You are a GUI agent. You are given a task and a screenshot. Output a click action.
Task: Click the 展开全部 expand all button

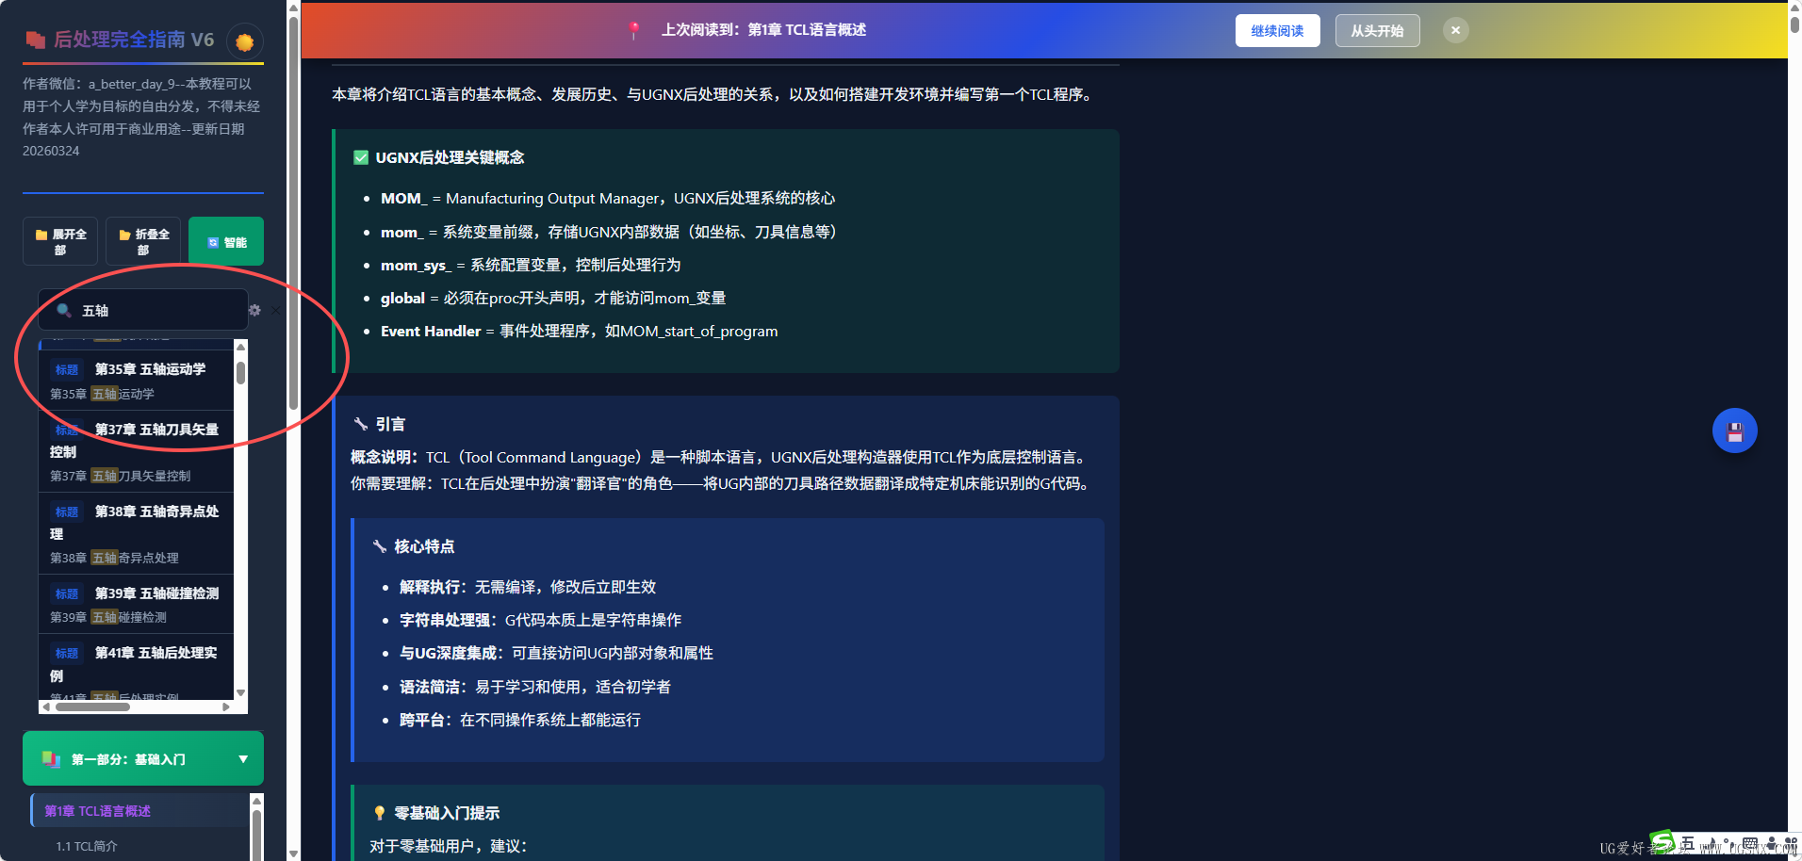[60, 241]
